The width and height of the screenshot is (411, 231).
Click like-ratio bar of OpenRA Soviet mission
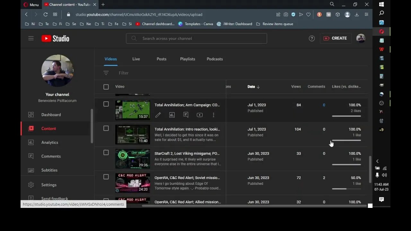pyautogui.click(x=346, y=189)
